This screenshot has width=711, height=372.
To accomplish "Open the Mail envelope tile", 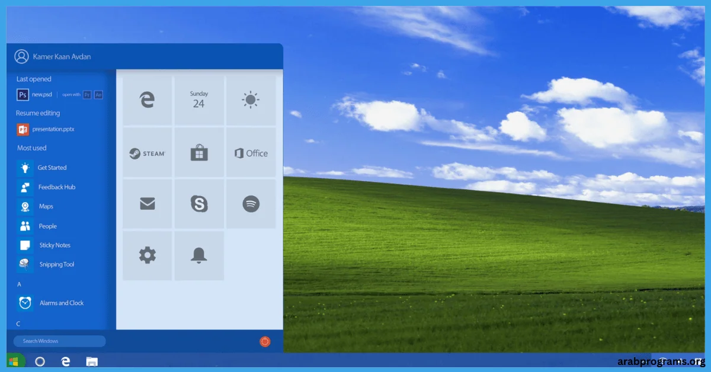I will (x=147, y=204).
